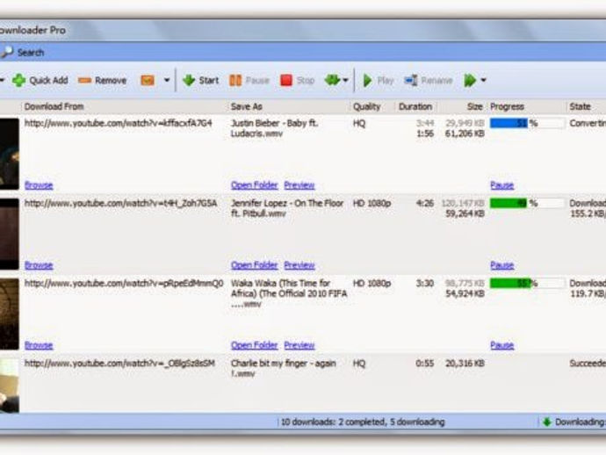The image size is (606, 455).
Task: Click filename Charlie bit my finger - again
Action: pyautogui.click(x=284, y=368)
